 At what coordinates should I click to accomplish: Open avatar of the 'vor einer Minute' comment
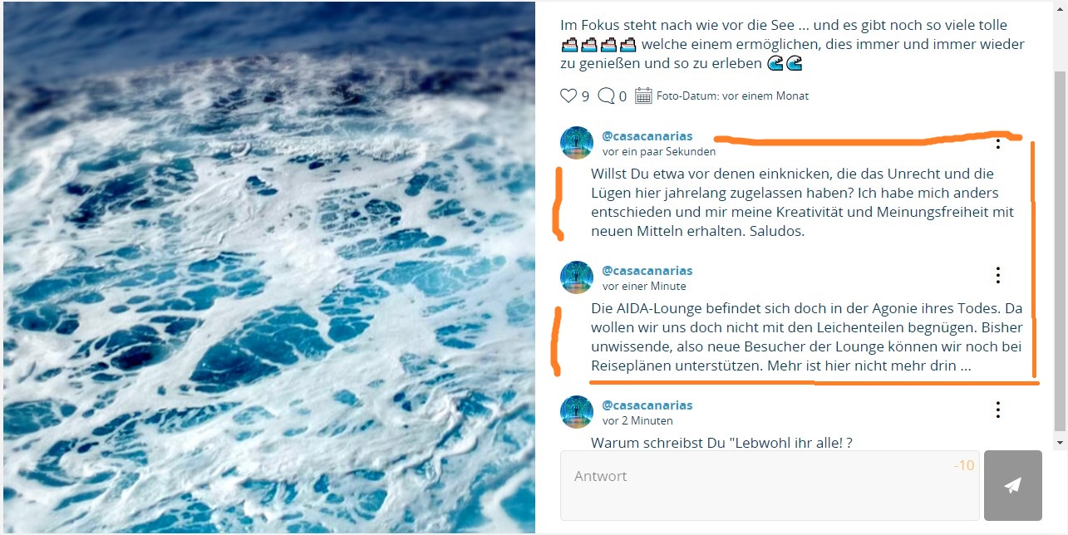[x=577, y=277]
